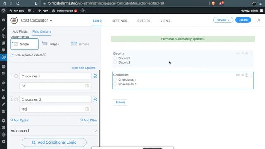Open Settings gear icon in WP sidebar

coord(4,120)
